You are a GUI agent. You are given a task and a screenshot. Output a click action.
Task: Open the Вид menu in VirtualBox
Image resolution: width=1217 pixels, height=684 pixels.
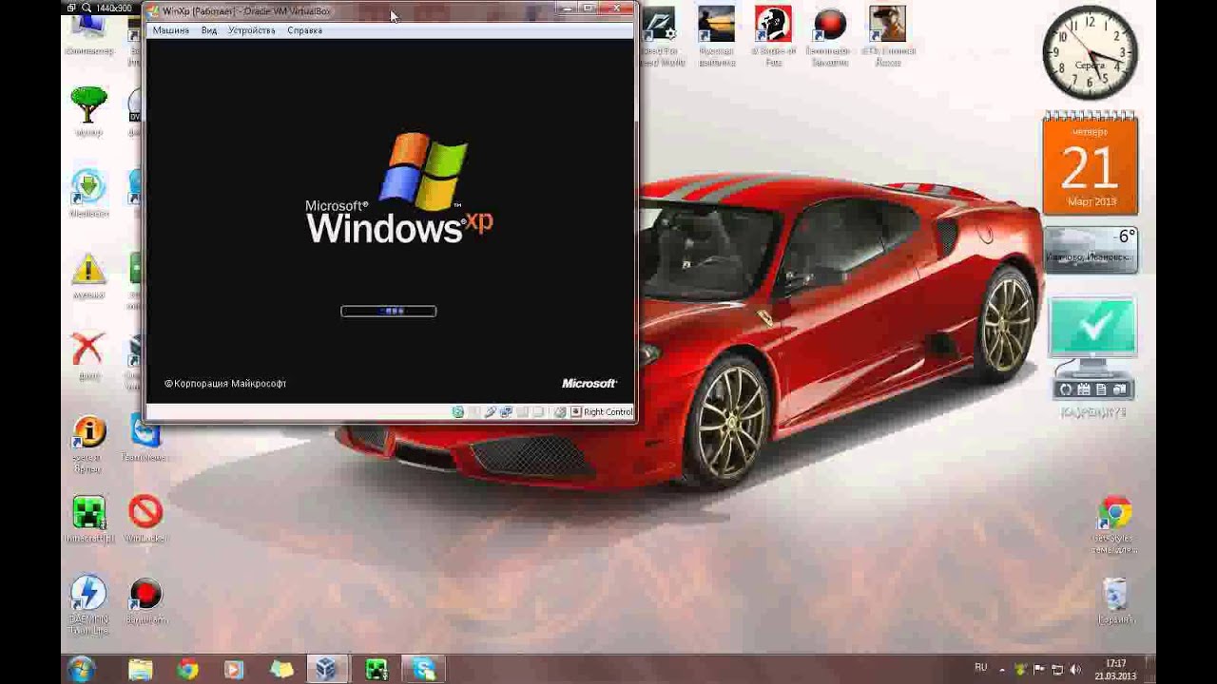coord(209,30)
